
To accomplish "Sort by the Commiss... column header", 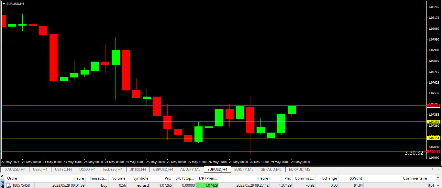I will coord(304,178).
